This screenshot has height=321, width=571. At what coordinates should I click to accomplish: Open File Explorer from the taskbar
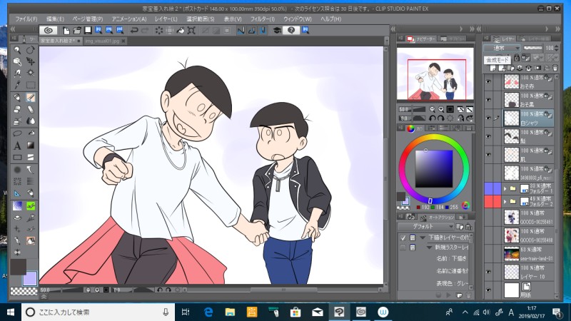[x=230, y=312]
